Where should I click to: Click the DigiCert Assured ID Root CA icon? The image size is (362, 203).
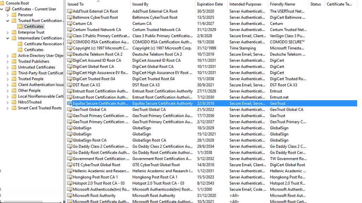tap(70, 60)
